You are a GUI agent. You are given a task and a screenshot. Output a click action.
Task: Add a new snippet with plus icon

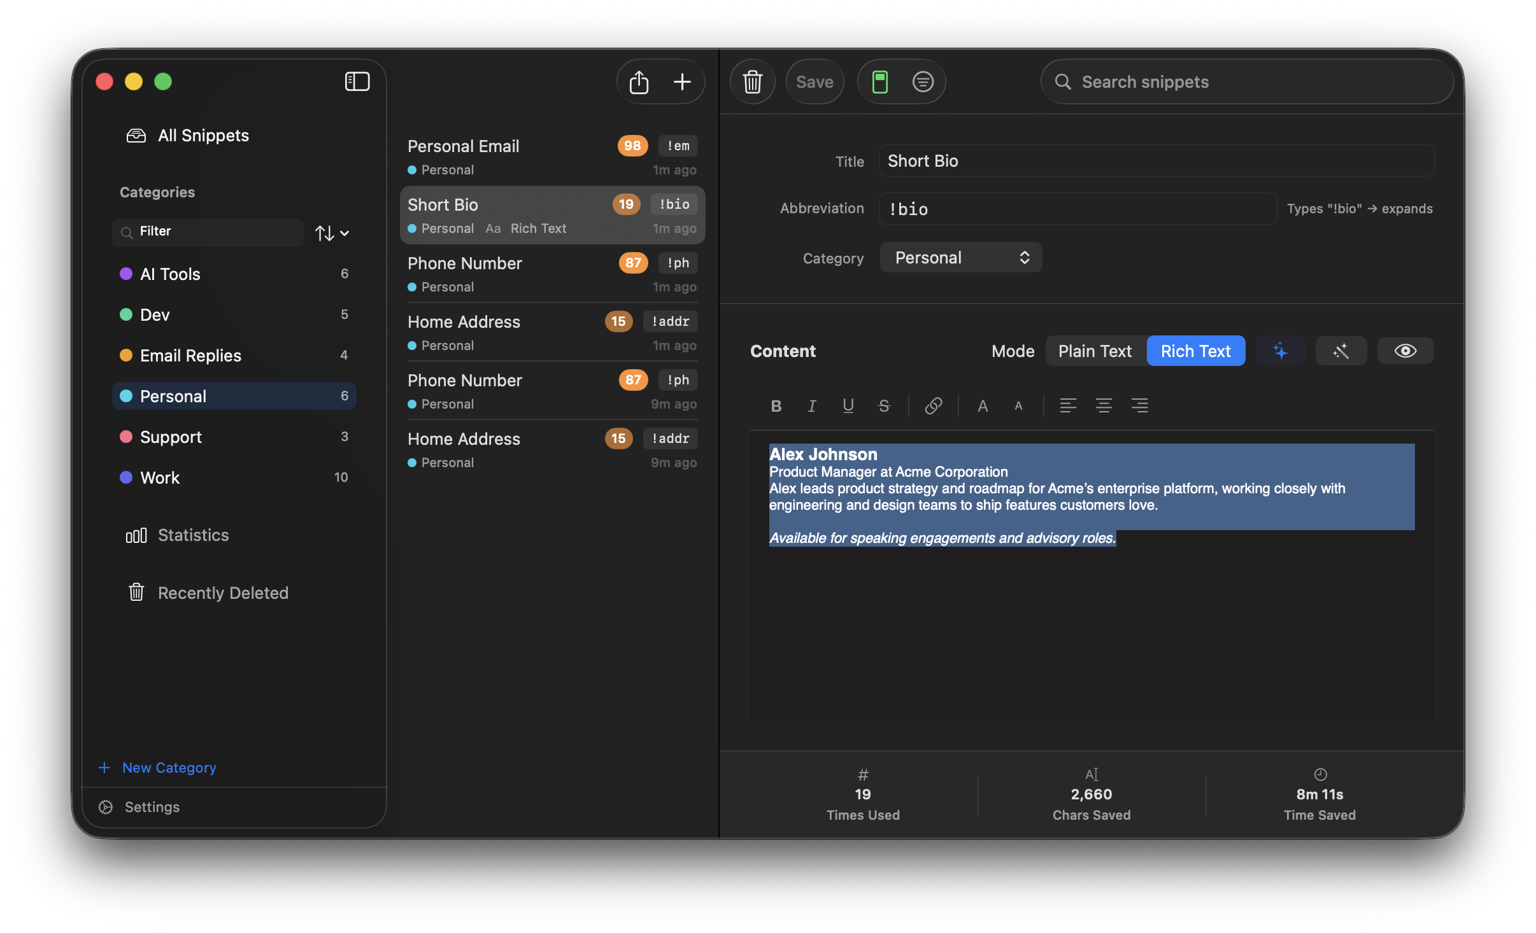(682, 81)
